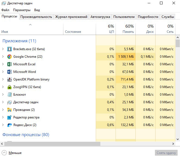Expand the Brackets.exe process group
The image size is (180, 158).
click(x=3, y=49)
